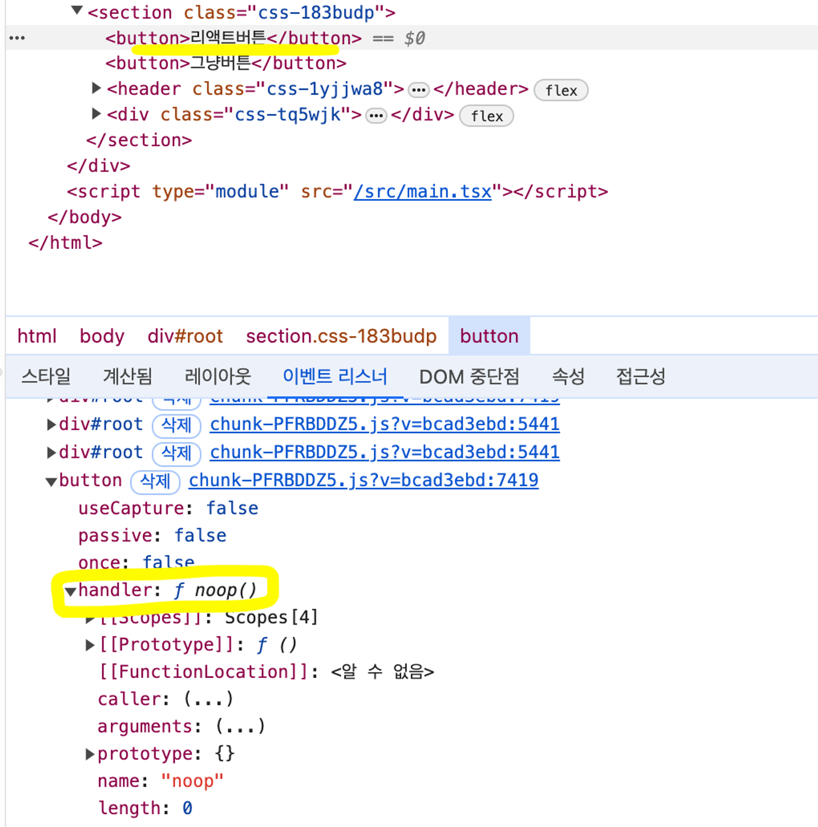Image resolution: width=818 pixels, height=827 pixels.
Task: Select the 리액트버튼 button element
Action: (x=233, y=38)
